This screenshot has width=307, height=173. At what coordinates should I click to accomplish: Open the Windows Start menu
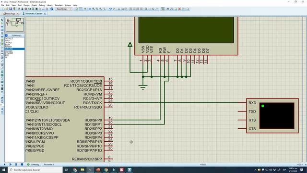(x=4, y=170)
